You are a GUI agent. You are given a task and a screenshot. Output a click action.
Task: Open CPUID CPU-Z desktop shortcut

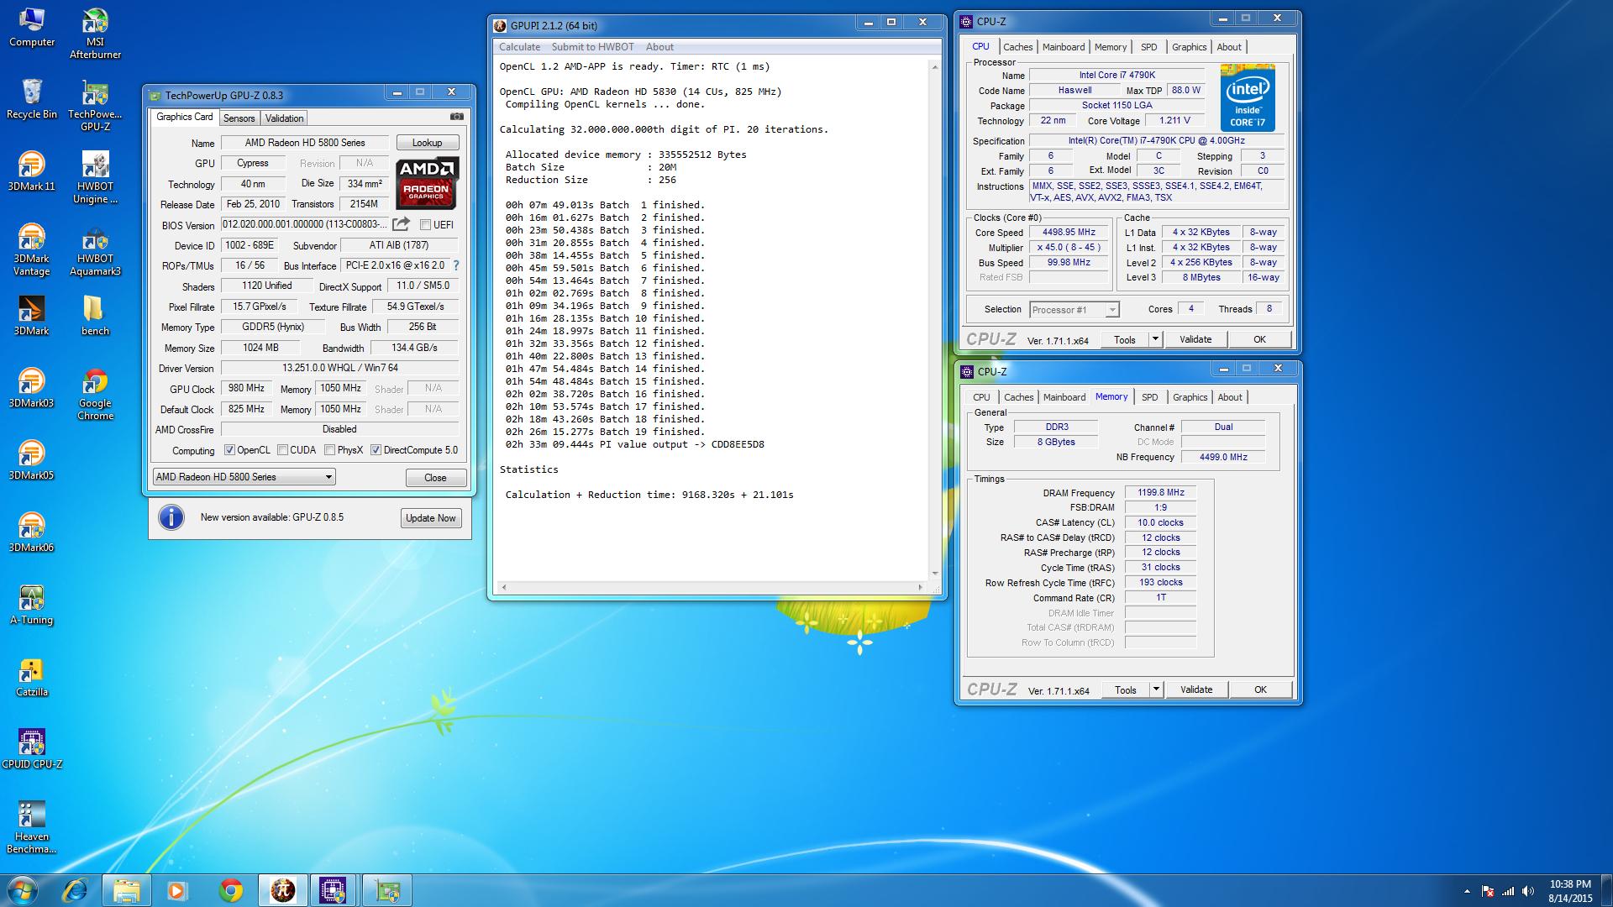coord(32,749)
